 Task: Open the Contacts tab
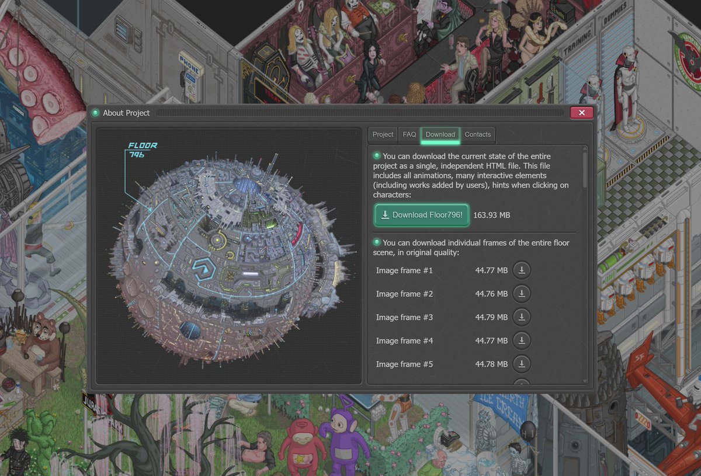pos(478,135)
